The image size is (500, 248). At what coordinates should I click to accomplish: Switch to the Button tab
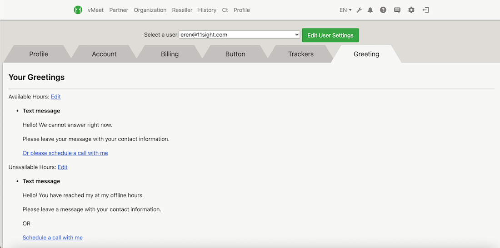235,54
